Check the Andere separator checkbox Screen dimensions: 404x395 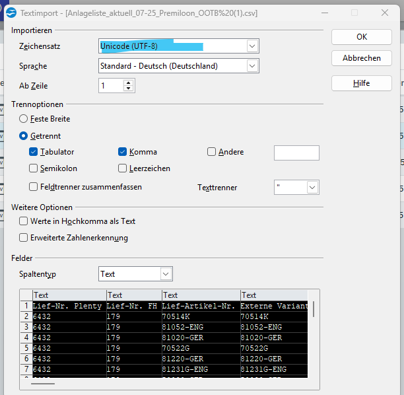tap(212, 152)
